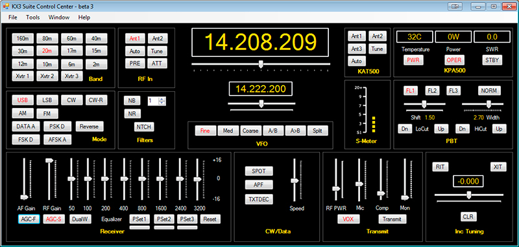Click the main frequency display 14.208.209
Viewport: 519px width, 247px height.
260,42
